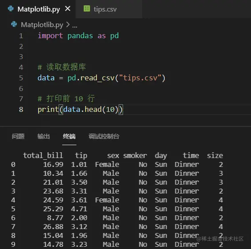Click line number 5 in gutter
251x249 pixels.
[21, 78]
